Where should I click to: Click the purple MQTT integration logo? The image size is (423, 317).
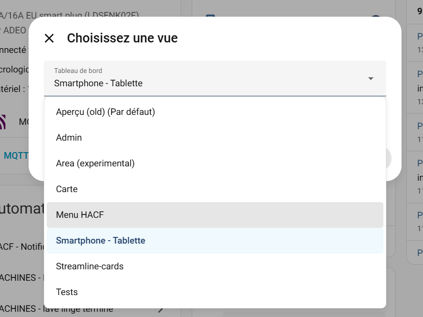tap(3, 122)
